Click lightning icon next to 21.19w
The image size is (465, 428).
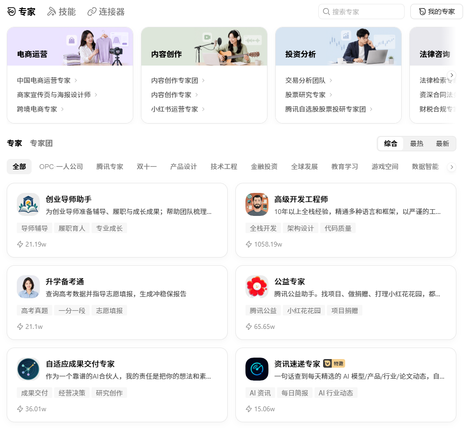[x=20, y=244]
